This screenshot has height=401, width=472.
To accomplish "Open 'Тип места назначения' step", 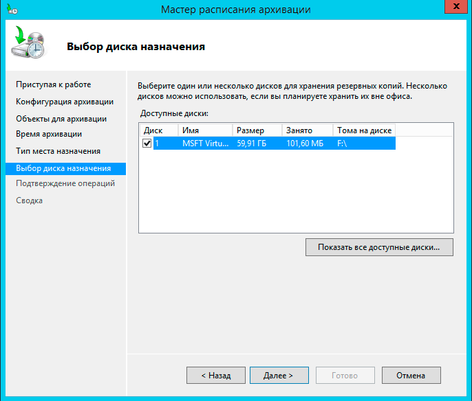I will pyautogui.click(x=58, y=151).
